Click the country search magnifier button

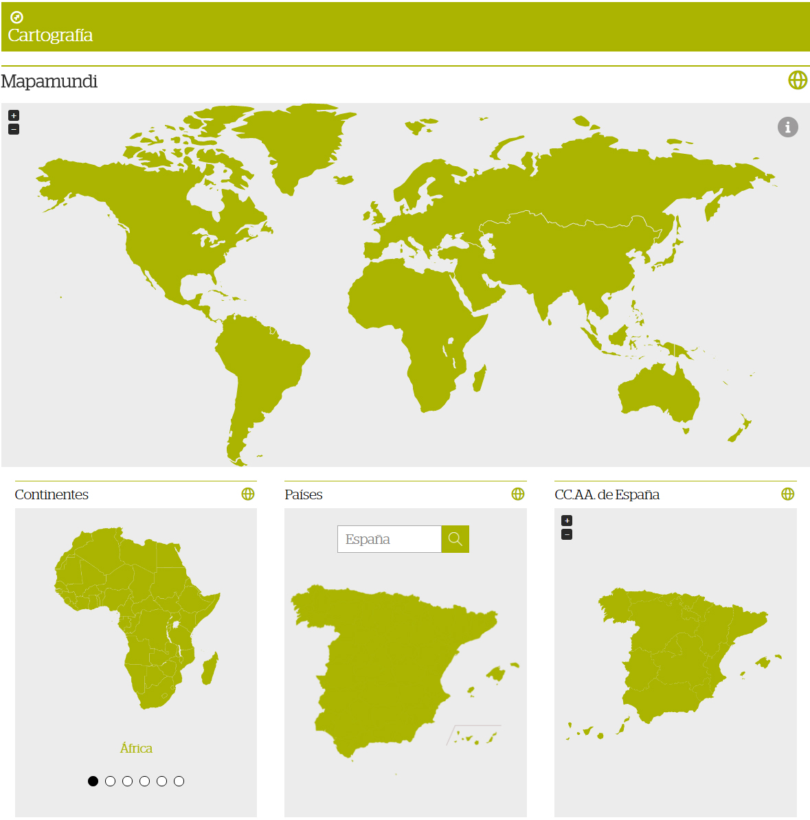tap(455, 539)
